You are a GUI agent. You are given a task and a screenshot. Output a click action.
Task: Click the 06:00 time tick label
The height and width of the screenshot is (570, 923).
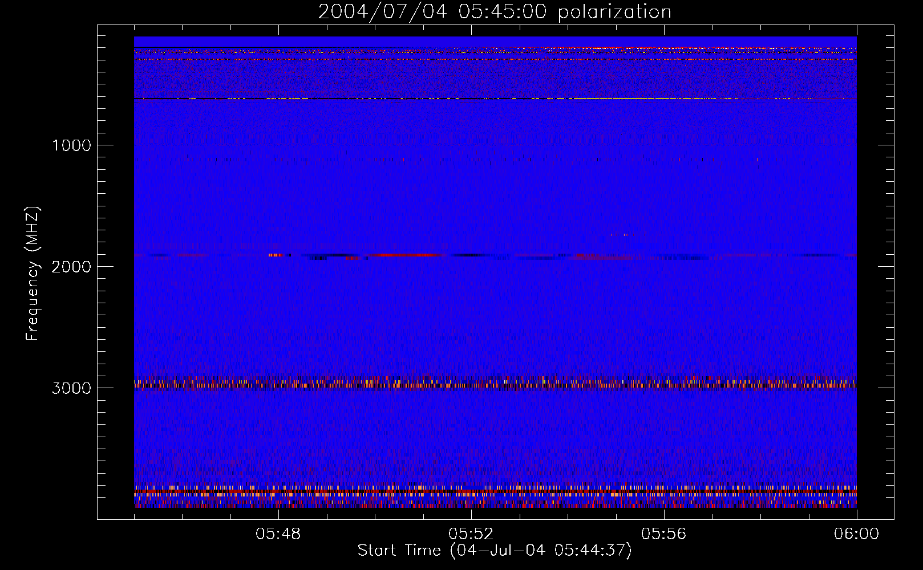pyautogui.click(x=857, y=534)
